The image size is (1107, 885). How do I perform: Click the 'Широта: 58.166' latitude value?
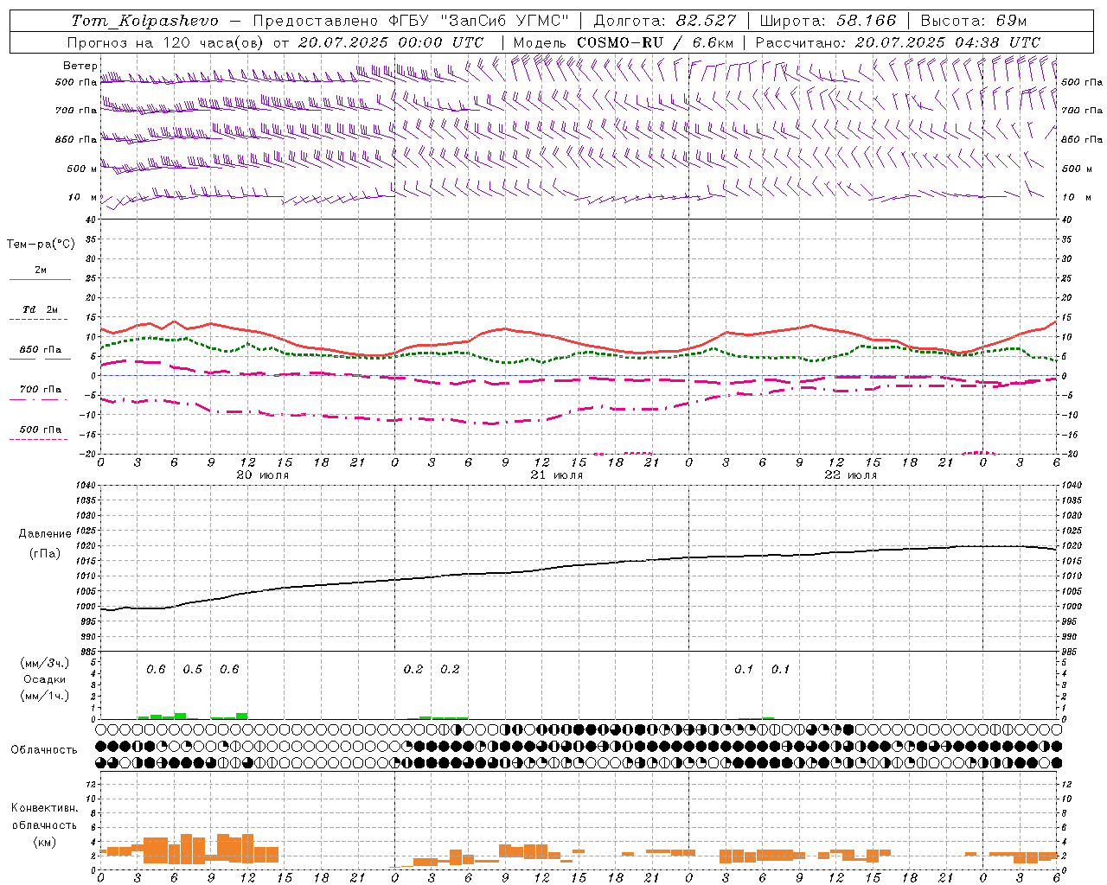click(x=829, y=21)
